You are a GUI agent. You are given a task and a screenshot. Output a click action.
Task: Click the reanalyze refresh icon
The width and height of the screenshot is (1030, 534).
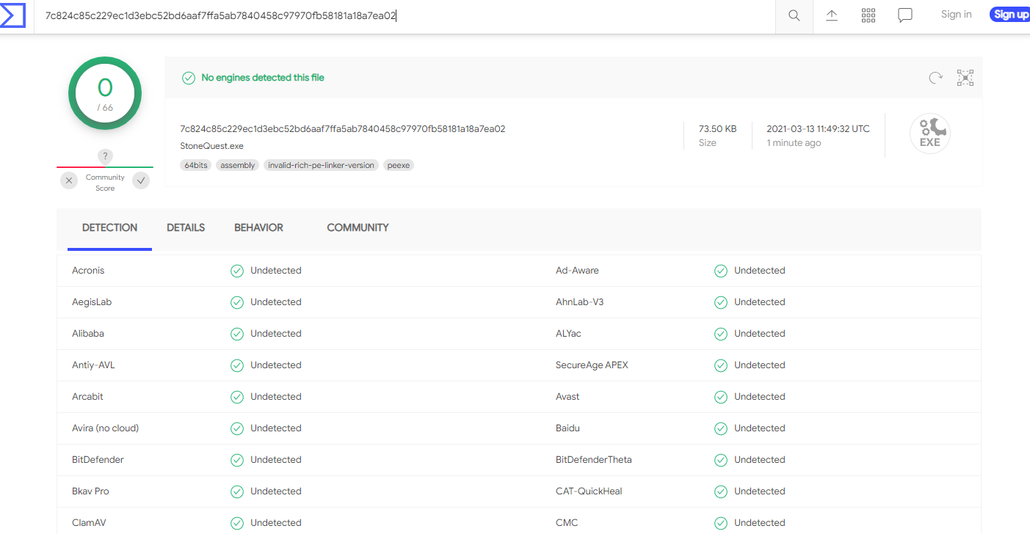[935, 78]
